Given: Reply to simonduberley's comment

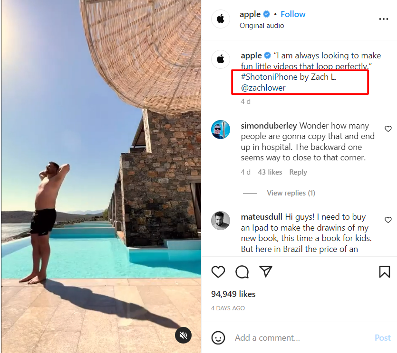Looking at the screenshot, I should (298, 172).
